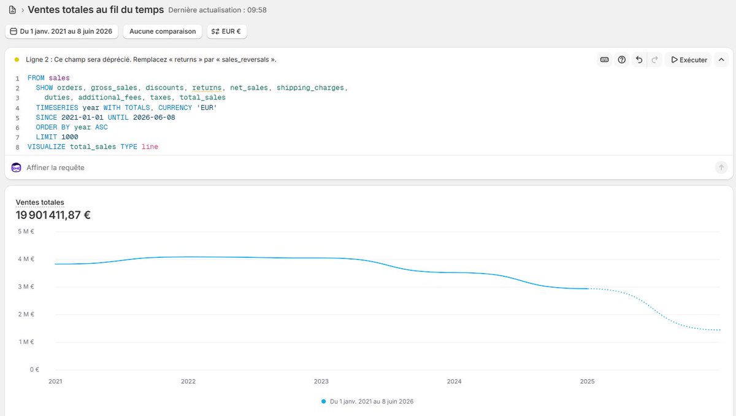Image resolution: width=736 pixels, height=416 pixels.
Task: Toggle the legend series Du 1 janv. 2021
Action: (372, 401)
